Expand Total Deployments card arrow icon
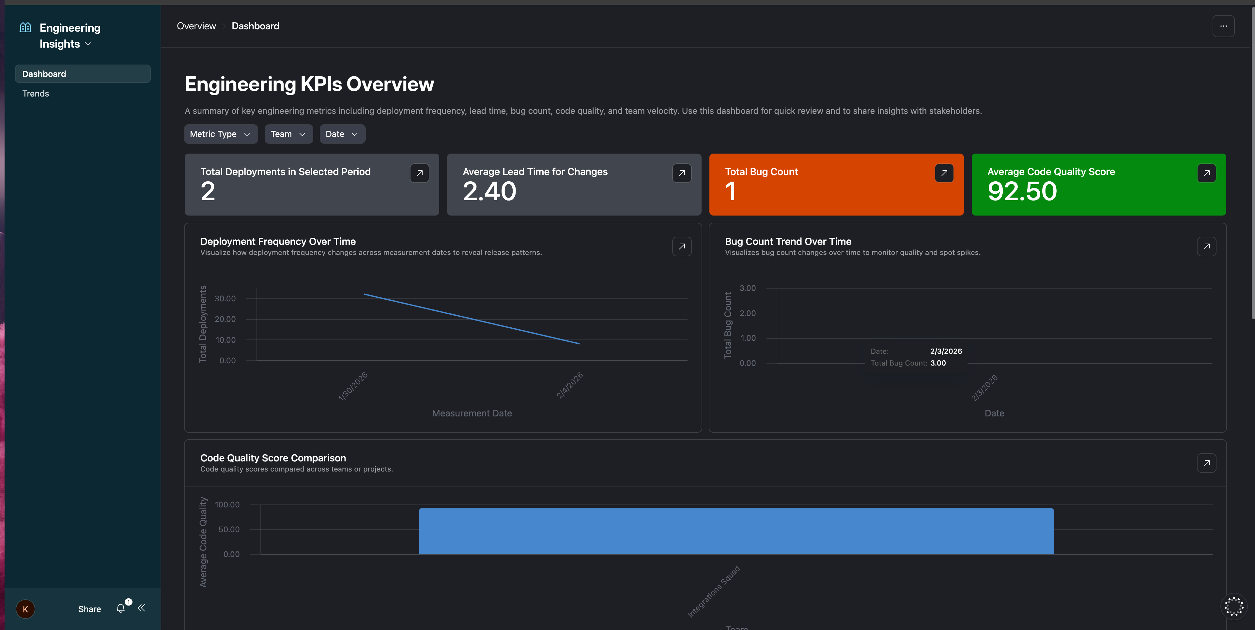This screenshot has width=1255, height=630. point(419,173)
